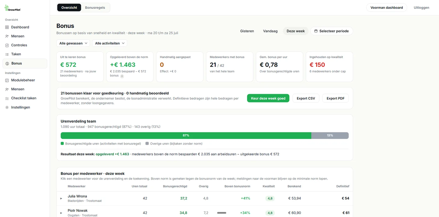Open the Taken page in the sidebar
This screenshot has height=217, width=439.
click(x=25, y=54)
